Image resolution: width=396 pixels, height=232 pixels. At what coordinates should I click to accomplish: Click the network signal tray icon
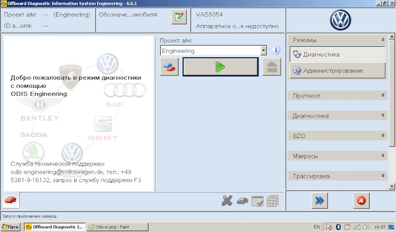pos(357,227)
